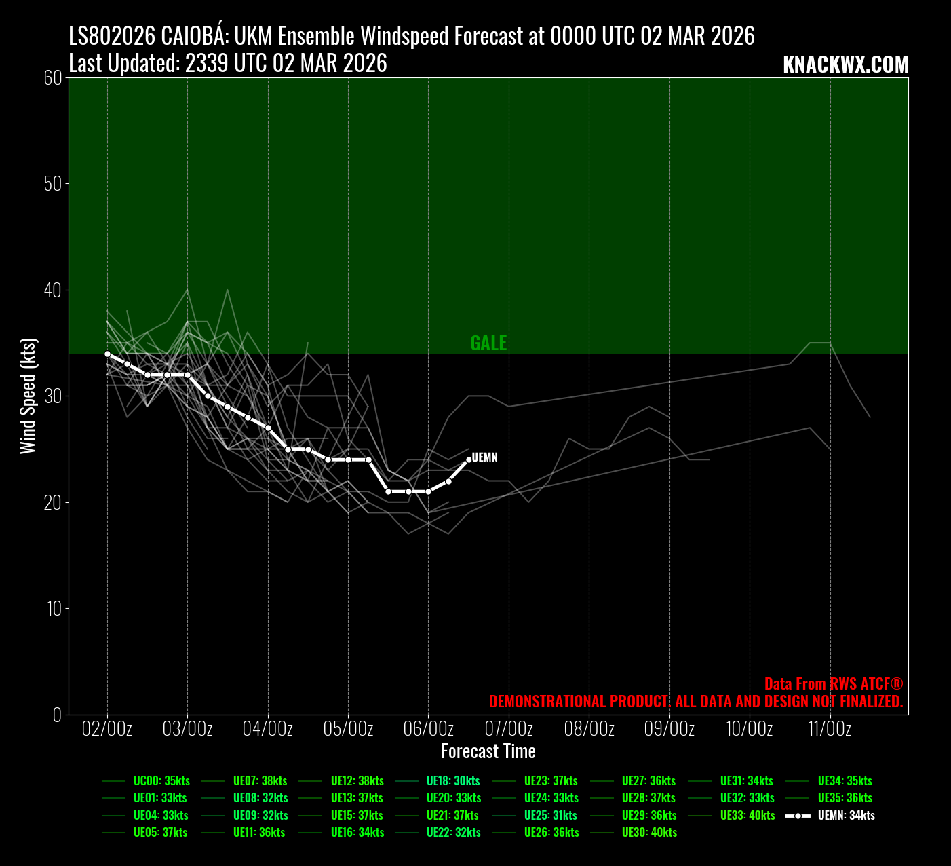Click the UEMN label beside the mean line
Viewport: 951px width, 866px height.
tap(484, 457)
